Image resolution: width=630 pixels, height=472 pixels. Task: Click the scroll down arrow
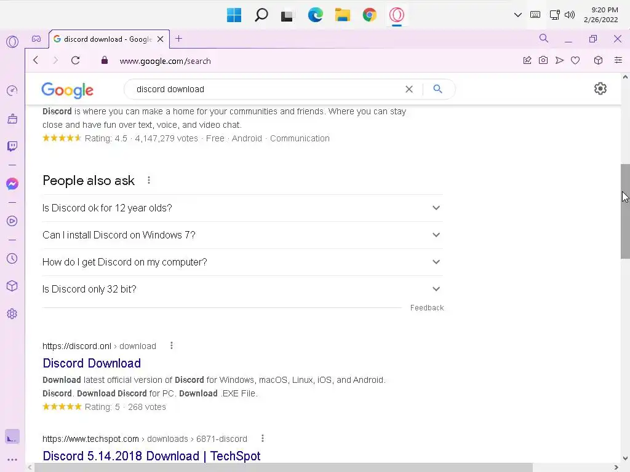(x=625, y=458)
